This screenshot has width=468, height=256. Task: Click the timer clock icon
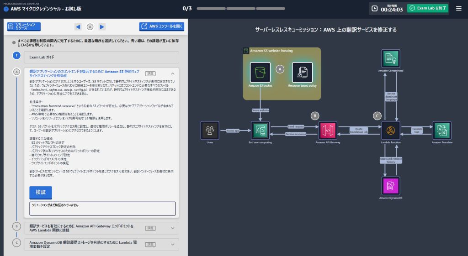375,8
